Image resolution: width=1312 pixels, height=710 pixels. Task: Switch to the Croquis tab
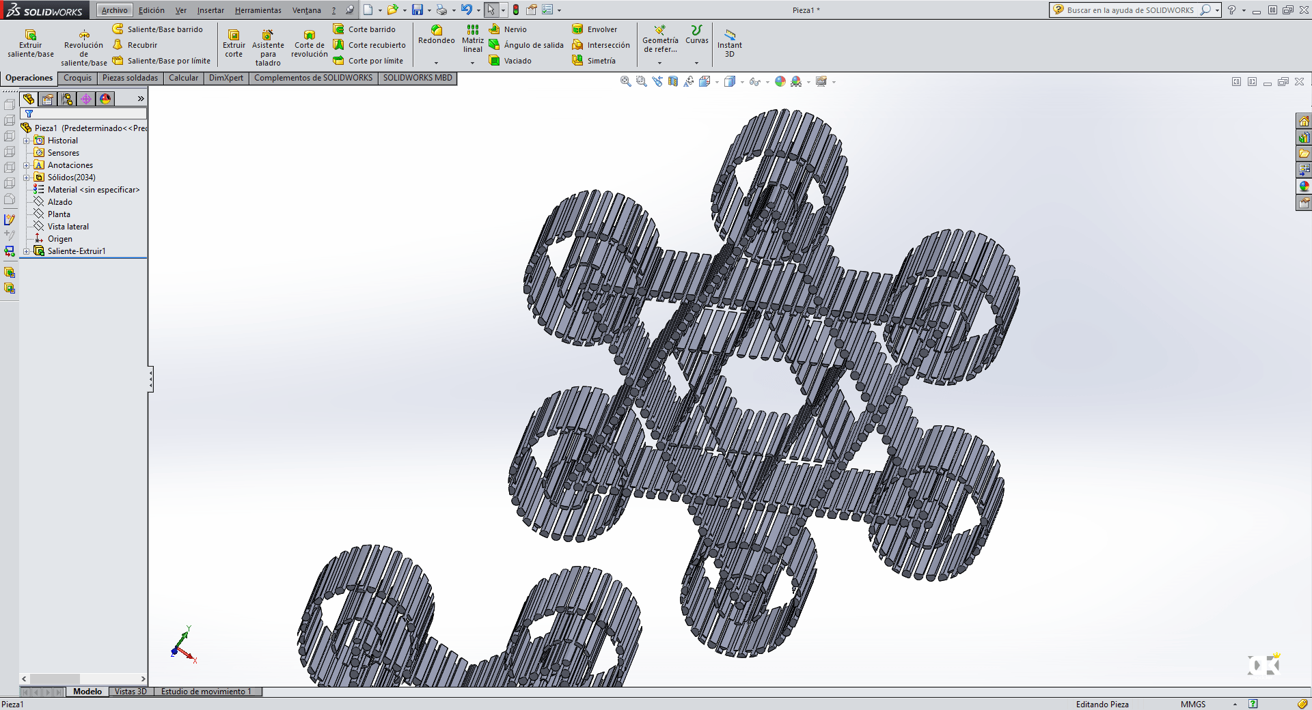(77, 78)
